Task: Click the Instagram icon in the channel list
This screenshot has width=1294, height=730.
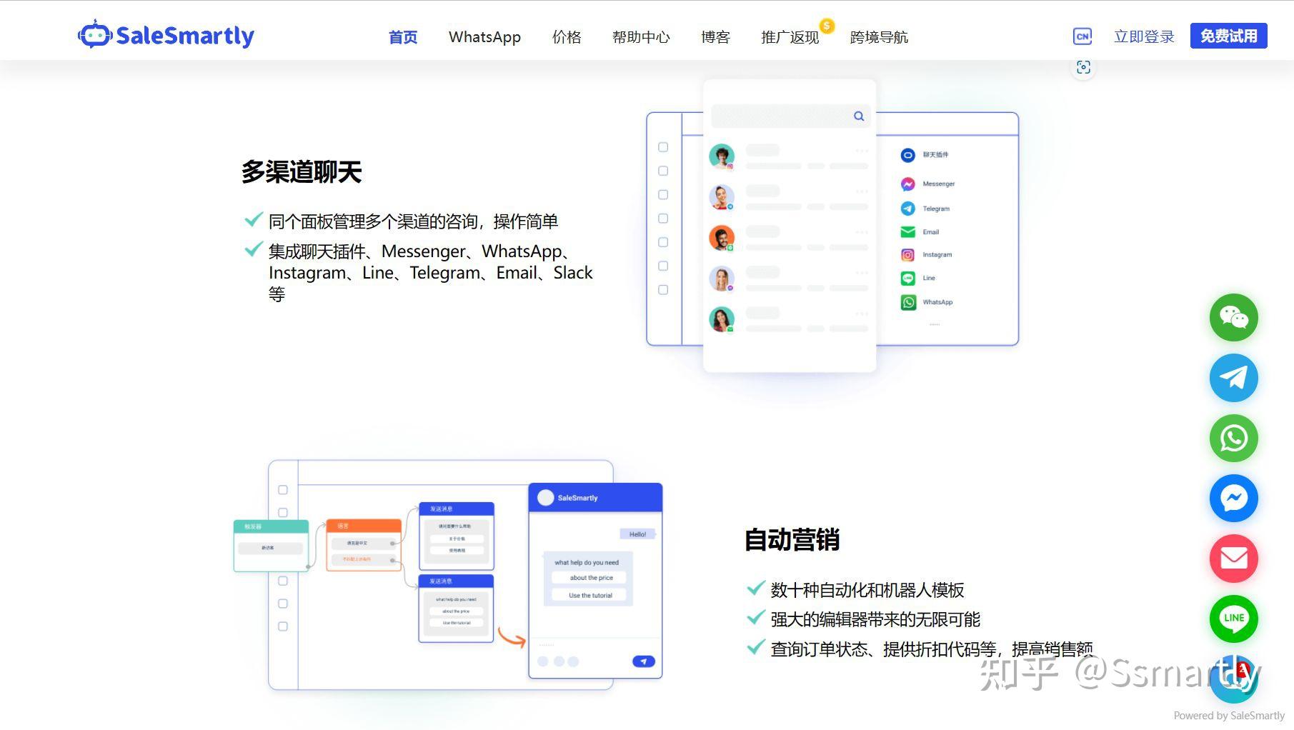Action: point(907,255)
